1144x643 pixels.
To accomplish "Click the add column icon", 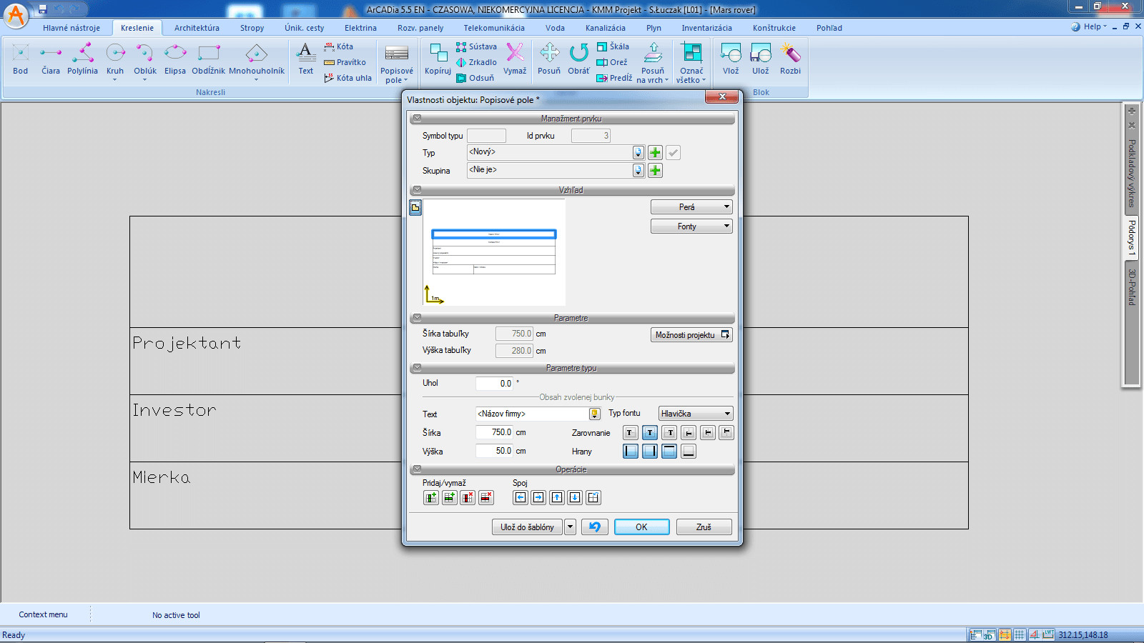I will [431, 497].
